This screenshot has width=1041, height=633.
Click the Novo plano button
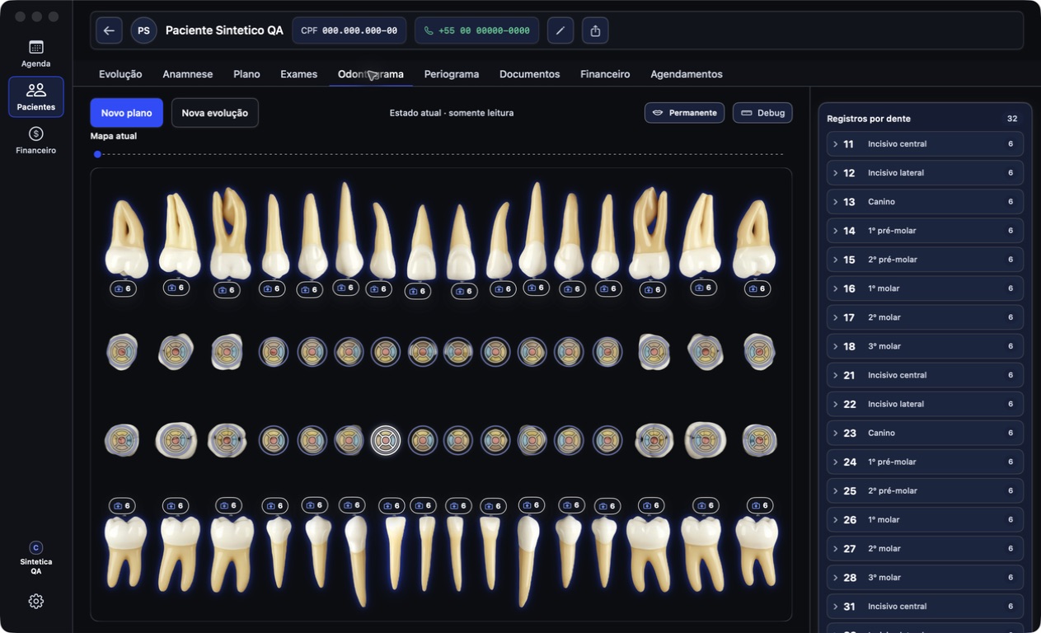pyautogui.click(x=126, y=113)
